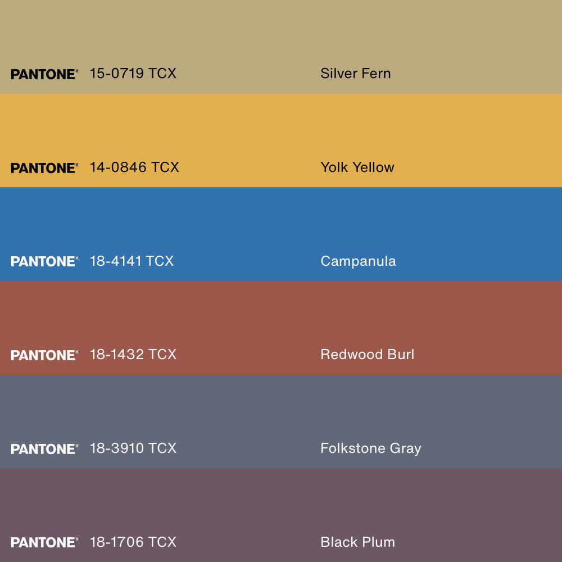Click the color code 15-0719 TCX
This screenshot has width=562, height=562.
[x=133, y=73]
